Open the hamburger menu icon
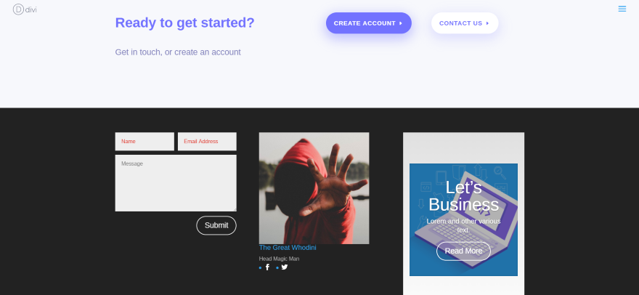The height and width of the screenshot is (295, 639). point(622,9)
